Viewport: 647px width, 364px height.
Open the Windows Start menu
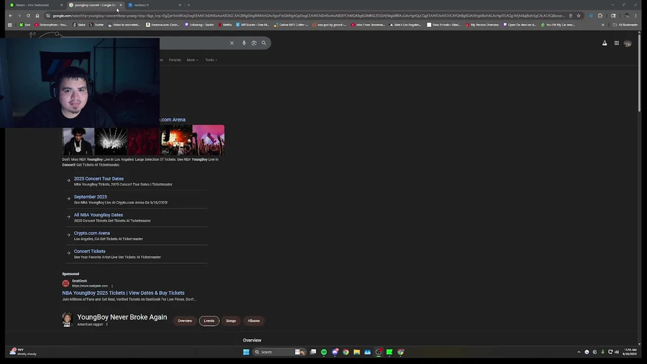coord(246,352)
